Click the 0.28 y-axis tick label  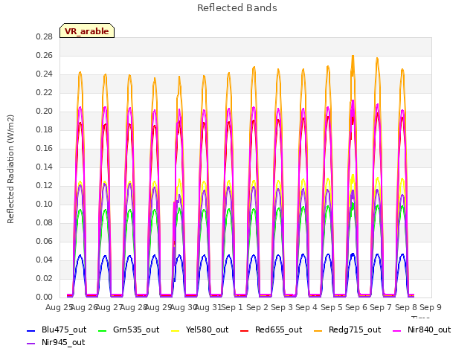(x=45, y=37)
